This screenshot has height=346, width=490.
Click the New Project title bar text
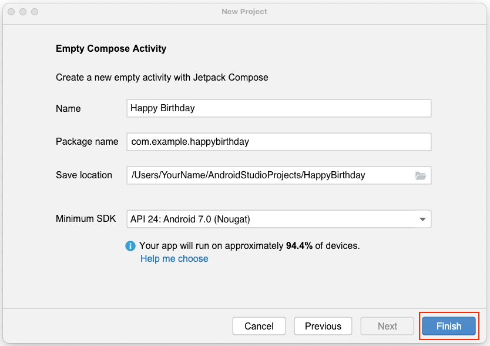pyautogui.click(x=244, y=12)
